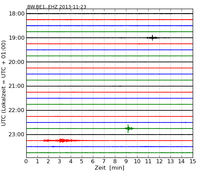Click the y-axis label UTC (Lokalzeit = UTC + 01:00)
The width and height of the screenshot is (219, 175).
[x=4, y=83]
